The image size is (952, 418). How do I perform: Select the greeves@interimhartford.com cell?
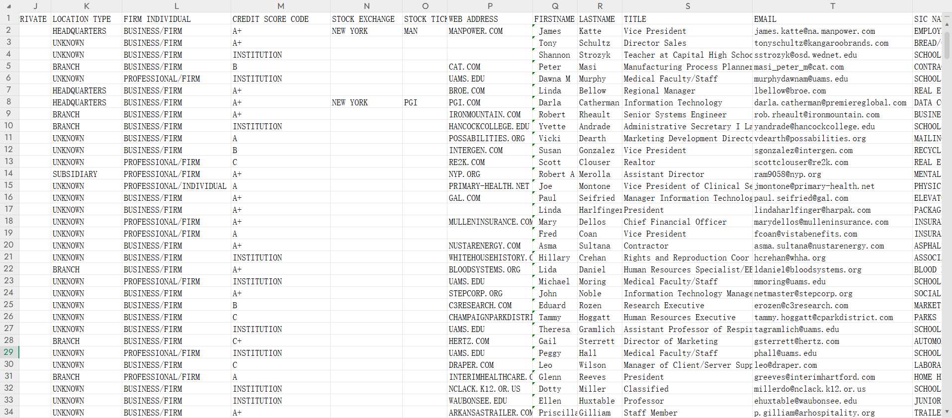tap(833, 376)
